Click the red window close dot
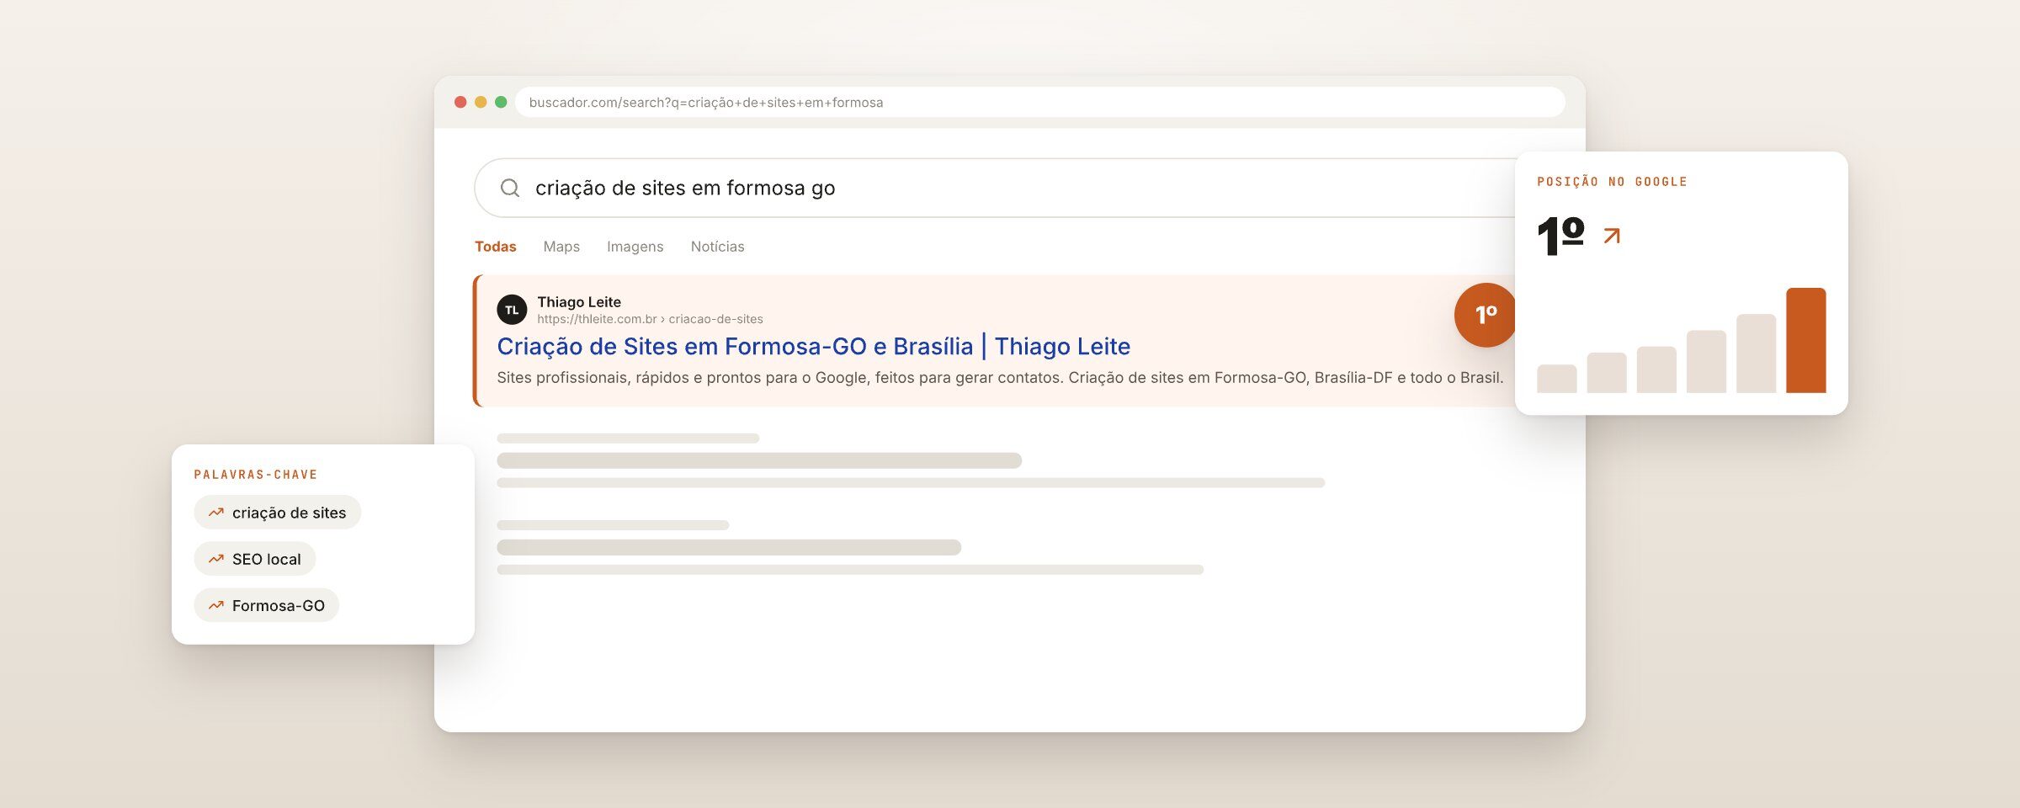The width and height of the screenshot is (2020, 808). pyautogui.click(x=460, y=102)
